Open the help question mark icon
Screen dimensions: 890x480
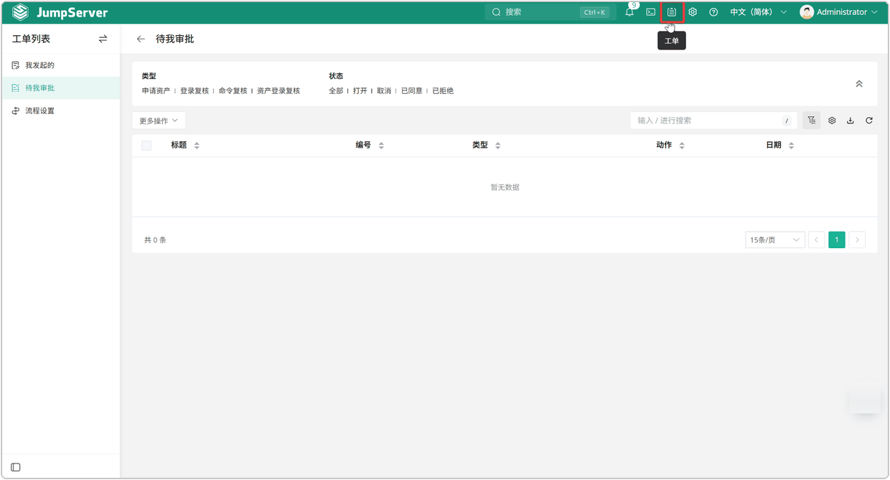[x=713, y=12]
